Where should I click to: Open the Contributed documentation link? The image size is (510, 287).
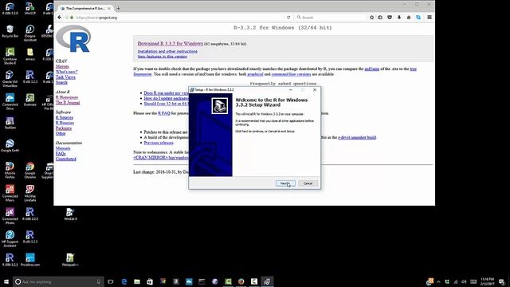[65, 159]
